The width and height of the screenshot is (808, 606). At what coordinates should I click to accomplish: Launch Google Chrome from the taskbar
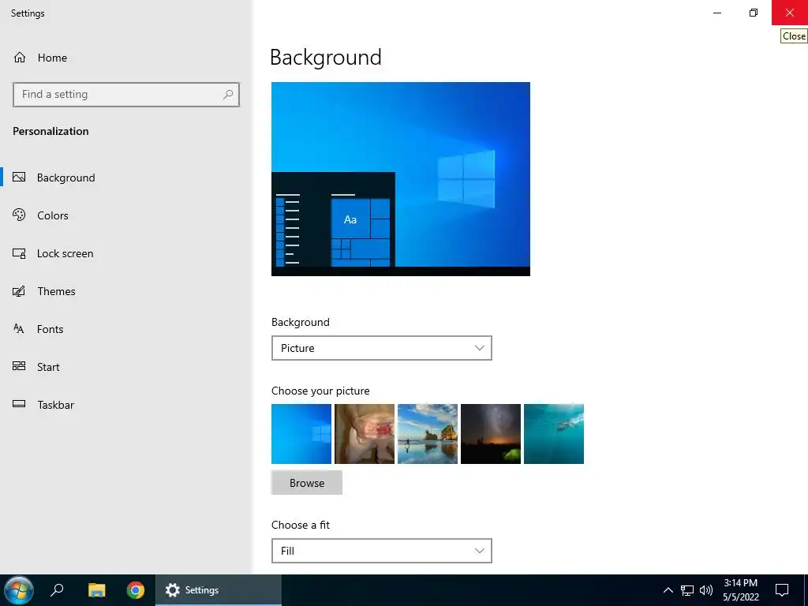[x=136, y=590]
